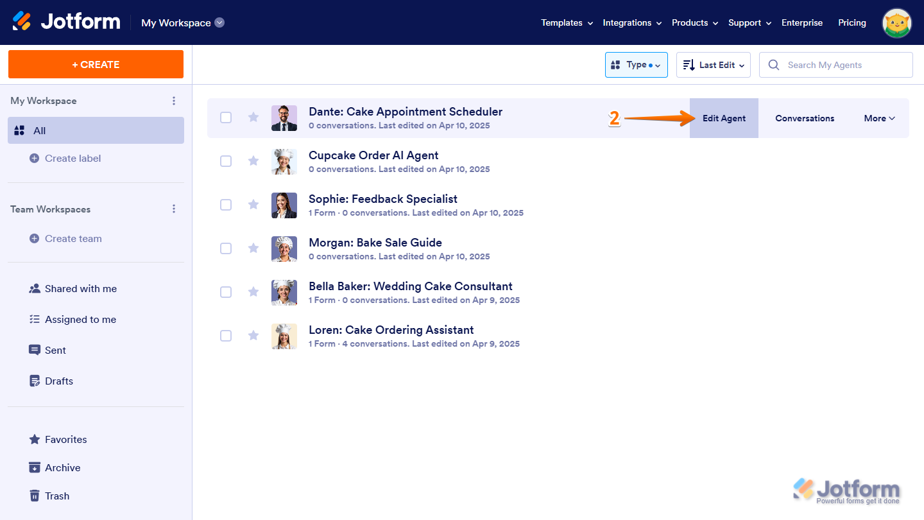Open Team Workspaces three-dot options menu
The height and width of the screenshot is (520, 924).
coord(173,209)
